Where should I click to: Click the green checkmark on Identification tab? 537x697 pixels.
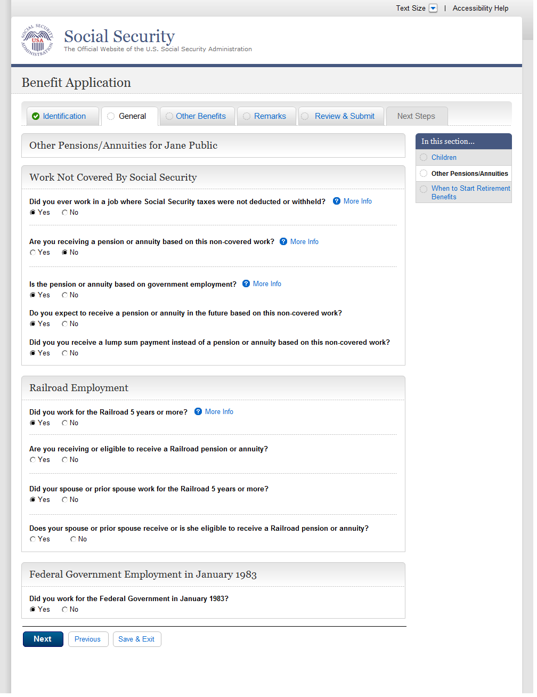pos(36,116)
